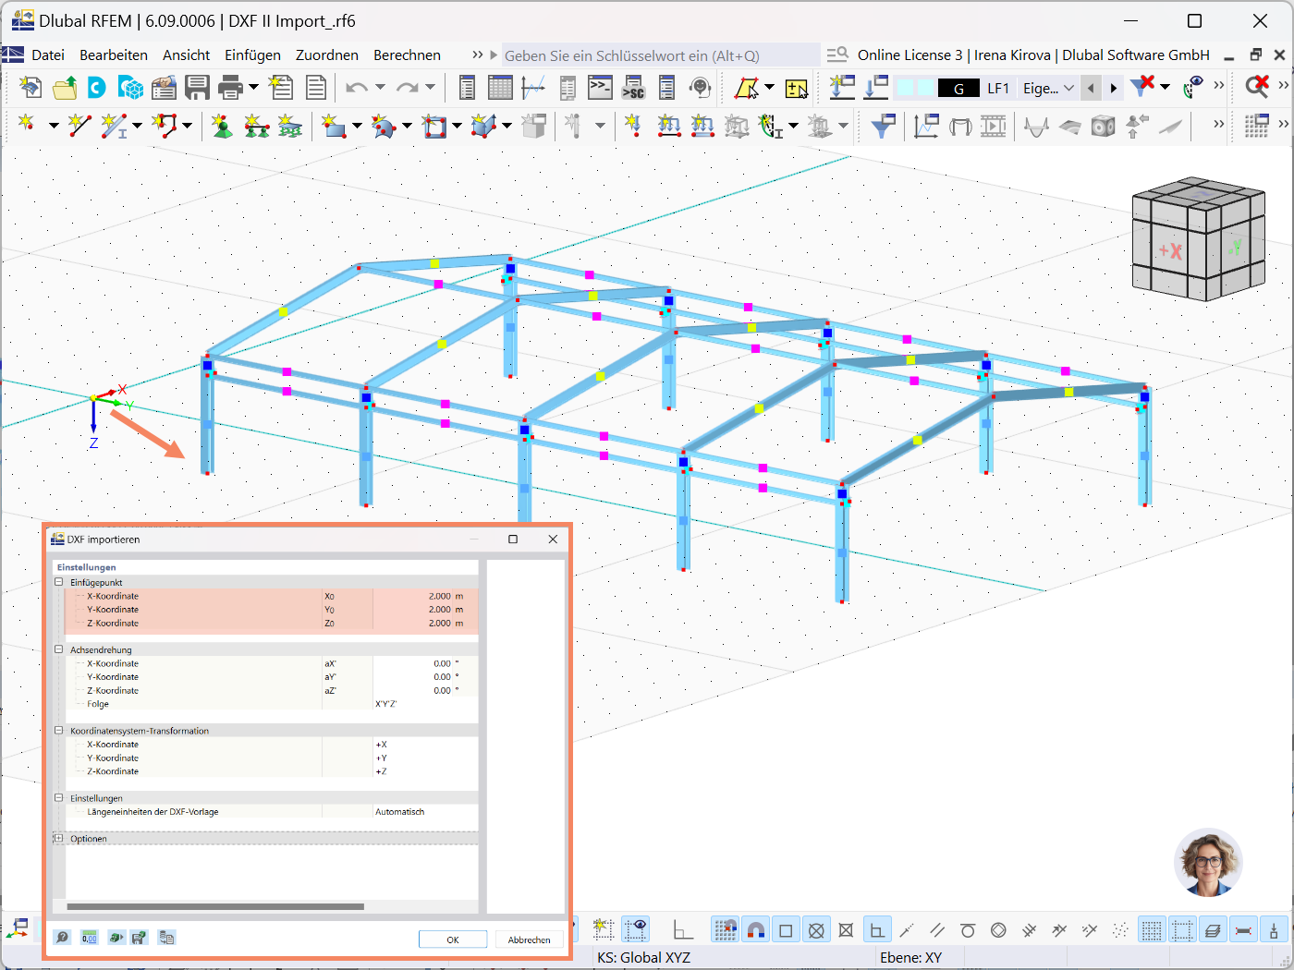Image resolution: width=1294 pixels, height=970 pixels.
Task: Select the New Line tool
Action: point(79,126)
